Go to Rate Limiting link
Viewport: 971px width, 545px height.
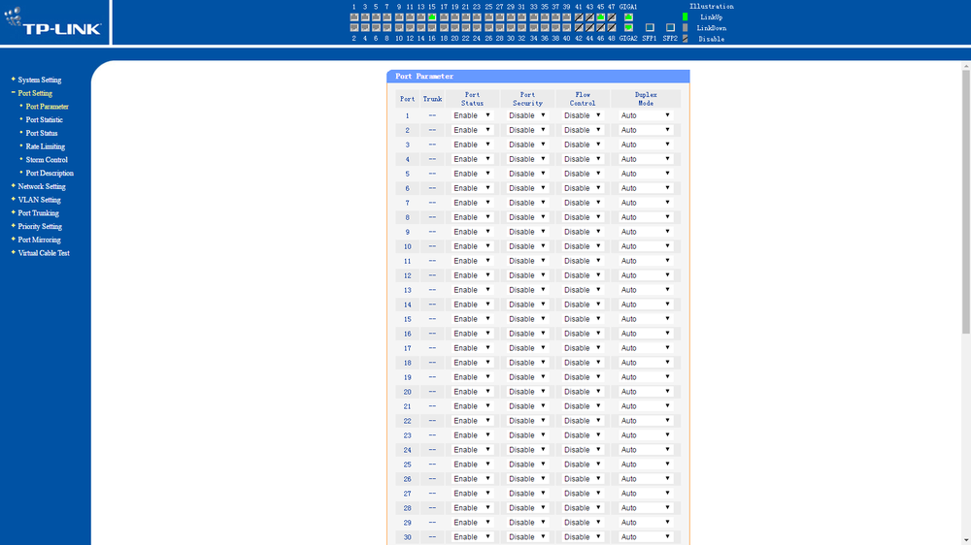point(46,146)
